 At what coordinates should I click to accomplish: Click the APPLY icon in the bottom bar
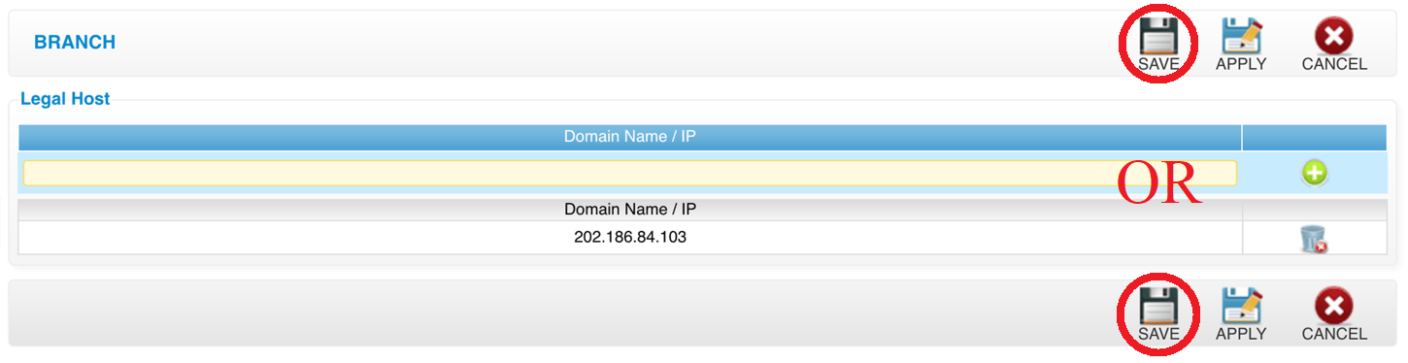(x=1241, y=306)
